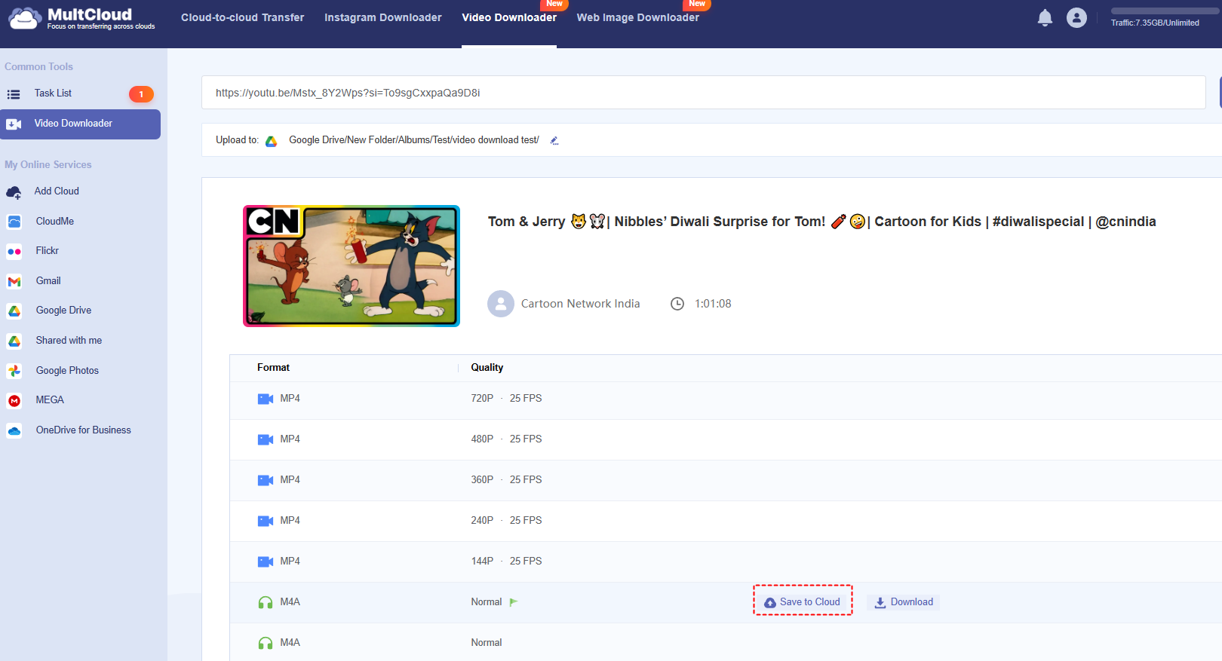Viewport: 1222px width, 661px height.
Task: Click the upload path Google Drive/New Folder/Albums
Action: (413, 140)
